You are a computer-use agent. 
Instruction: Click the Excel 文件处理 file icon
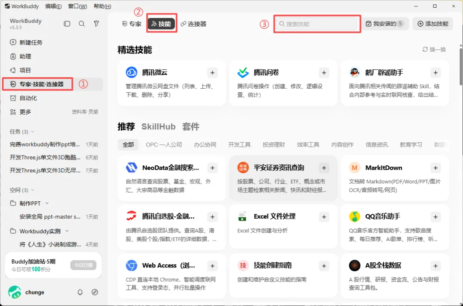242,216
